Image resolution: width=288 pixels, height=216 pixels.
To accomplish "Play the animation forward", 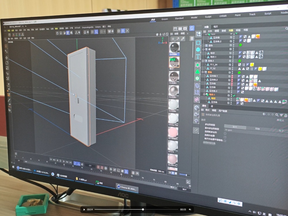I will (x=60, y=161).
